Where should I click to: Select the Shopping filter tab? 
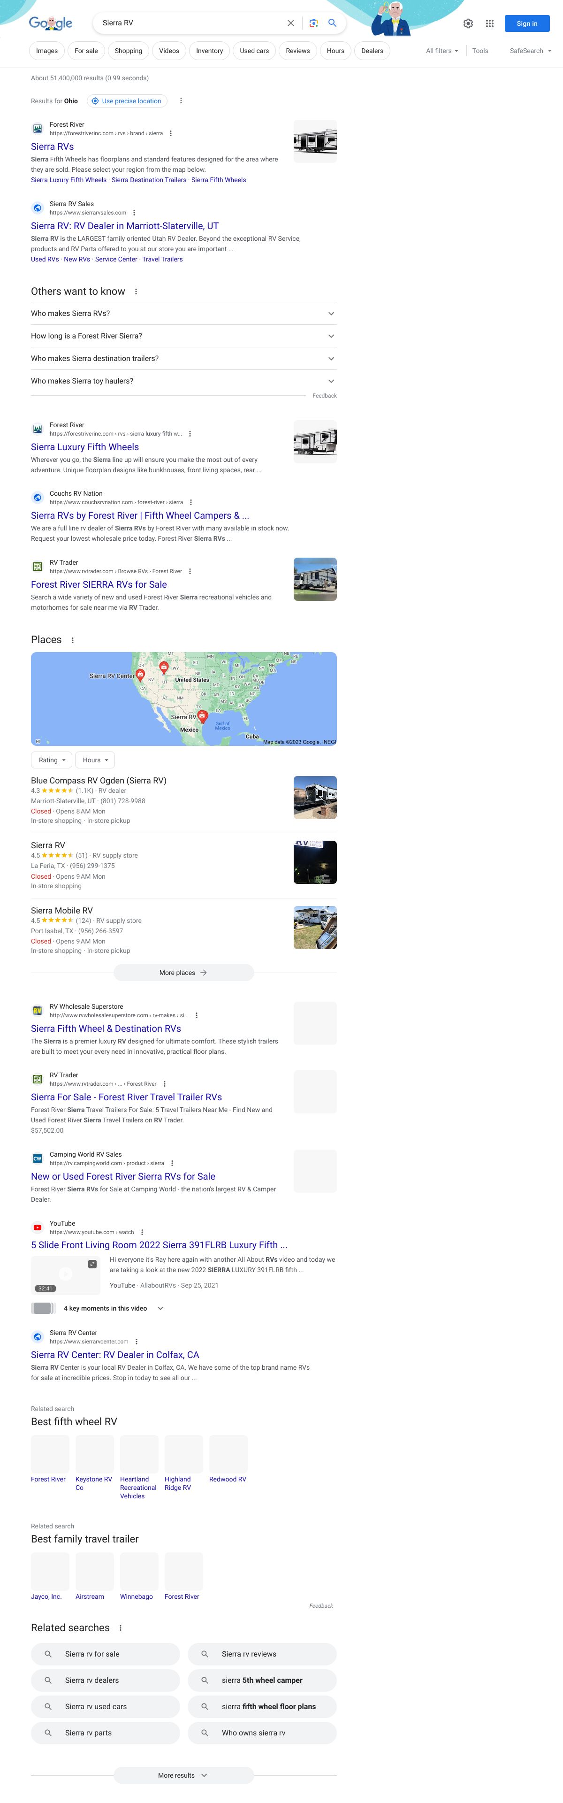128,51
